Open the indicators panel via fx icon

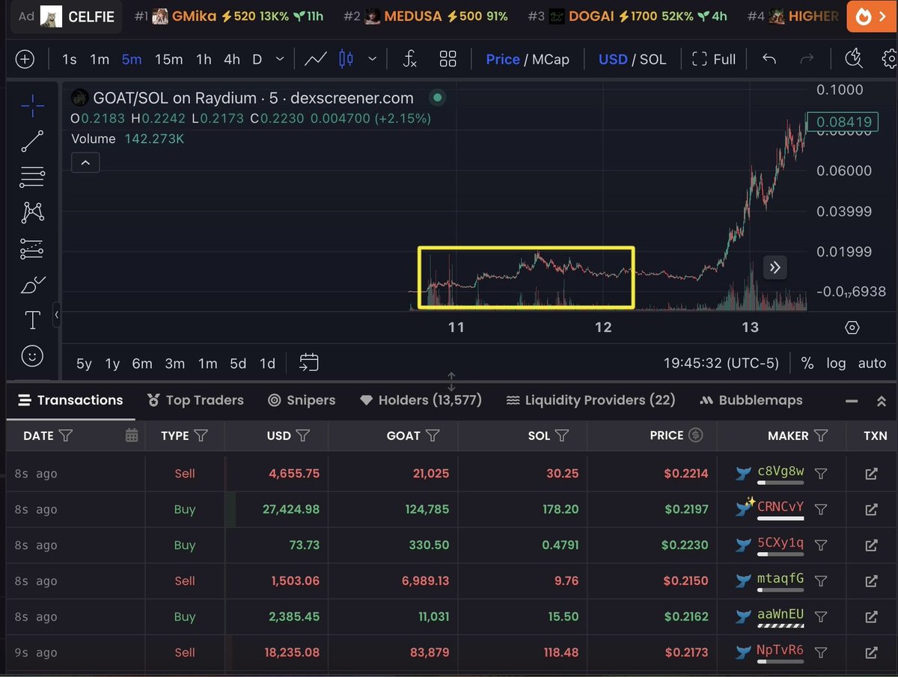click(x=409, y=58)
